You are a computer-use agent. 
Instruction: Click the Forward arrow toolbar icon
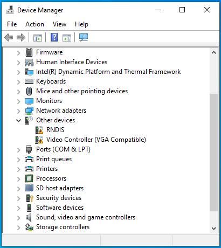tap(21, 38)
